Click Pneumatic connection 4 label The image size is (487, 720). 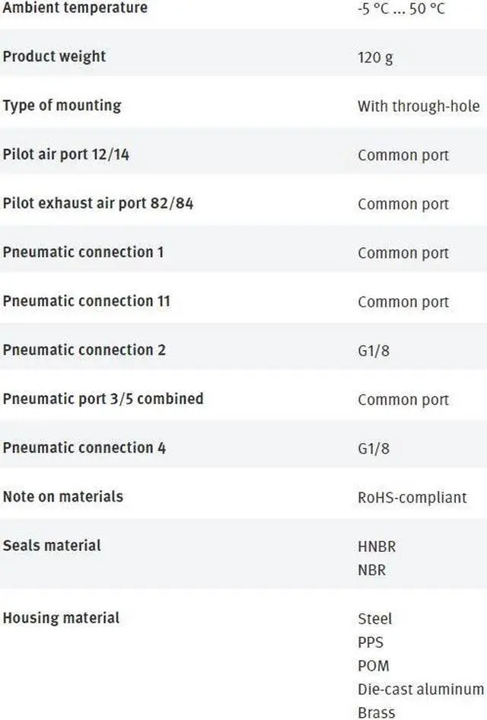[84, 448]
